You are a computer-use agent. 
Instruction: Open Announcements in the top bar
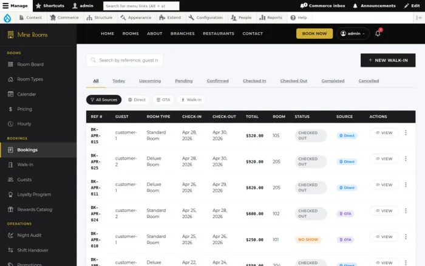tap(374, 5)
